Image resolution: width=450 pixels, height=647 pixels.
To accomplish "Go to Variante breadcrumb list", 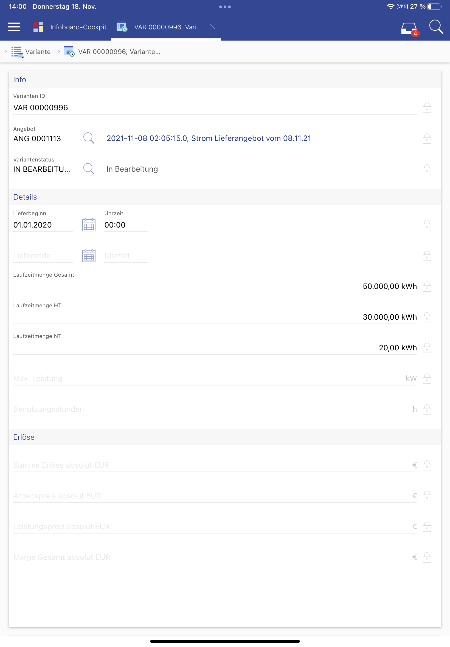I will click(38, 52).
